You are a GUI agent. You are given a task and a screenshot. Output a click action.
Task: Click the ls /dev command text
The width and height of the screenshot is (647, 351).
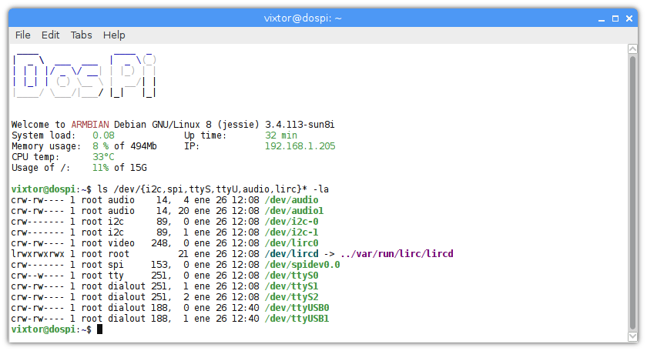[x=213, y=189]
